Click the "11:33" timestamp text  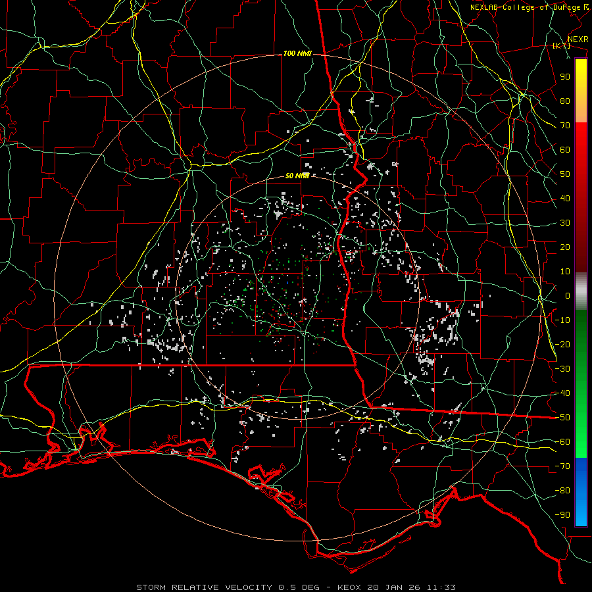pyautogui.click(x=441, y=587)
